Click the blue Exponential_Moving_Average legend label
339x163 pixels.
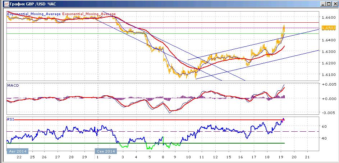pyautogui.click(x=34, y=14)
